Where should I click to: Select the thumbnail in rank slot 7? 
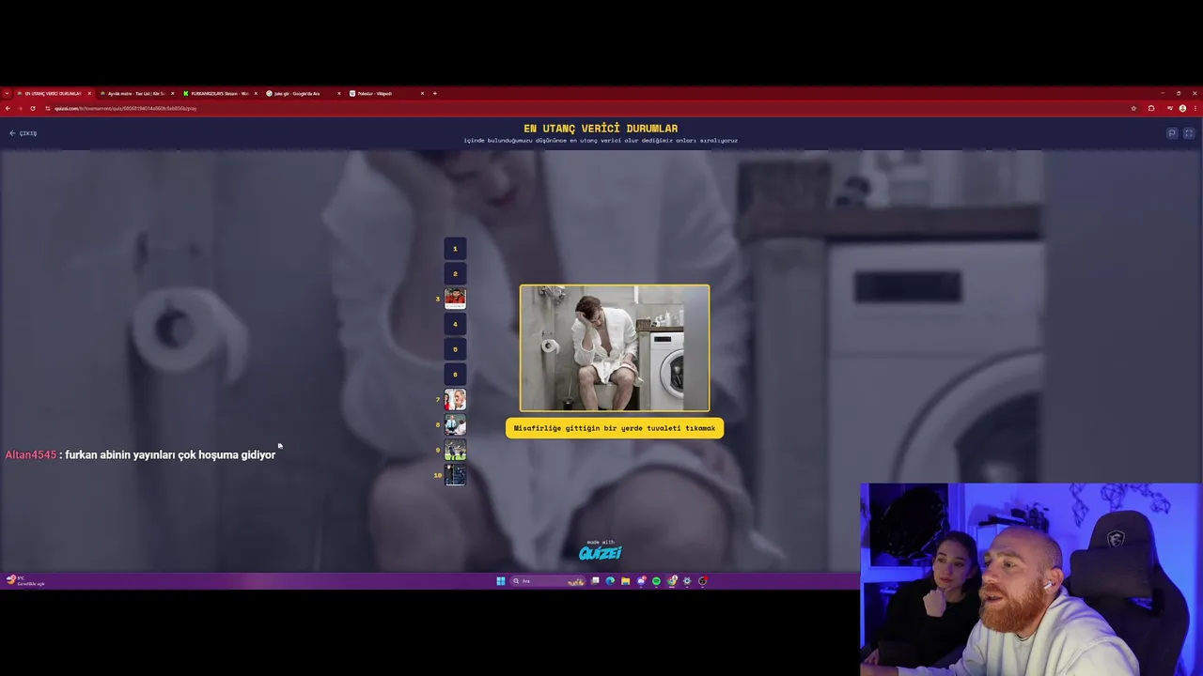click(x=455, y=400)
